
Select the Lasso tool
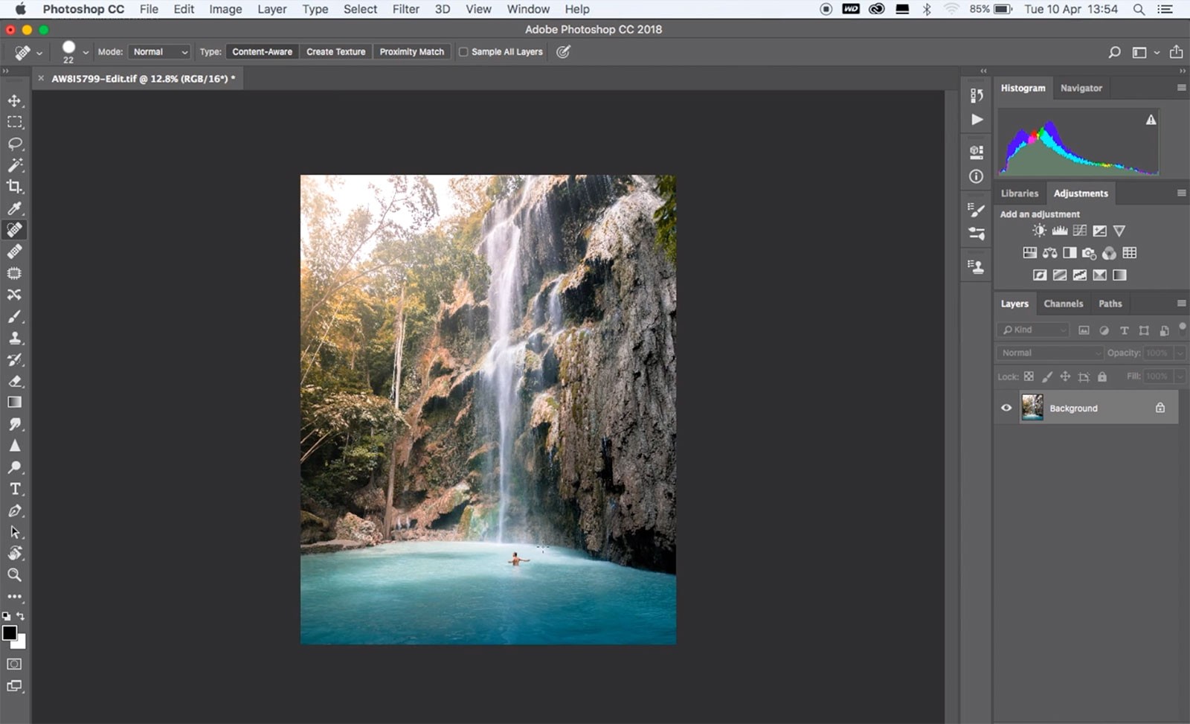pyautogui.click(x=14, y=144)
